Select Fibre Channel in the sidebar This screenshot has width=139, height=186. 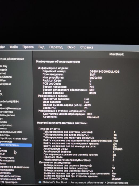(x=6, y=77)
